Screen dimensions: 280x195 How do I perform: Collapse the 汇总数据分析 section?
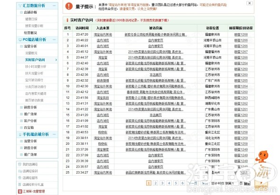point(54,6)
